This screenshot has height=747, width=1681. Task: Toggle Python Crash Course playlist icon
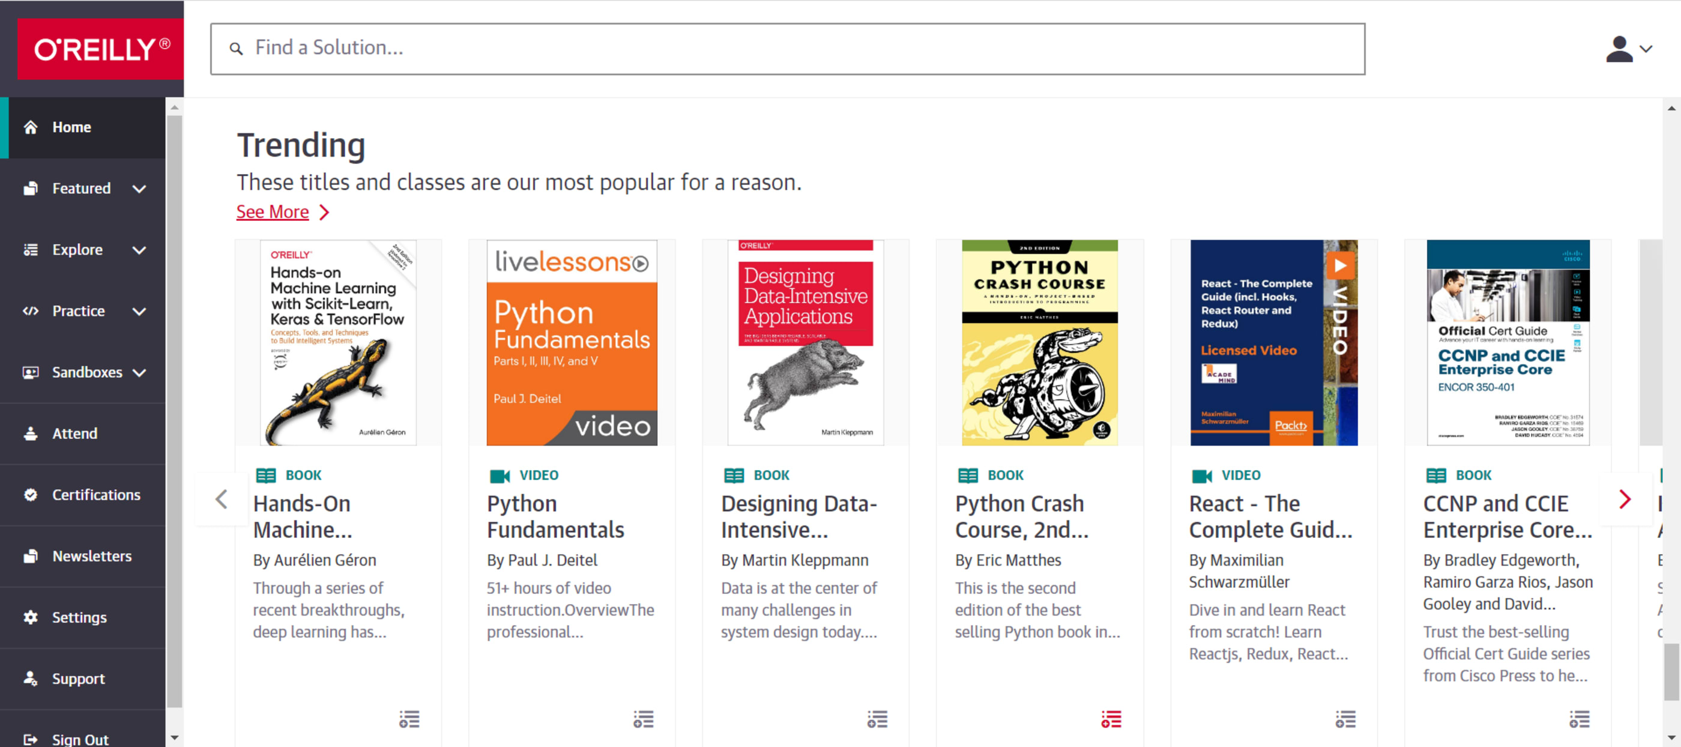coord(1111,719)
